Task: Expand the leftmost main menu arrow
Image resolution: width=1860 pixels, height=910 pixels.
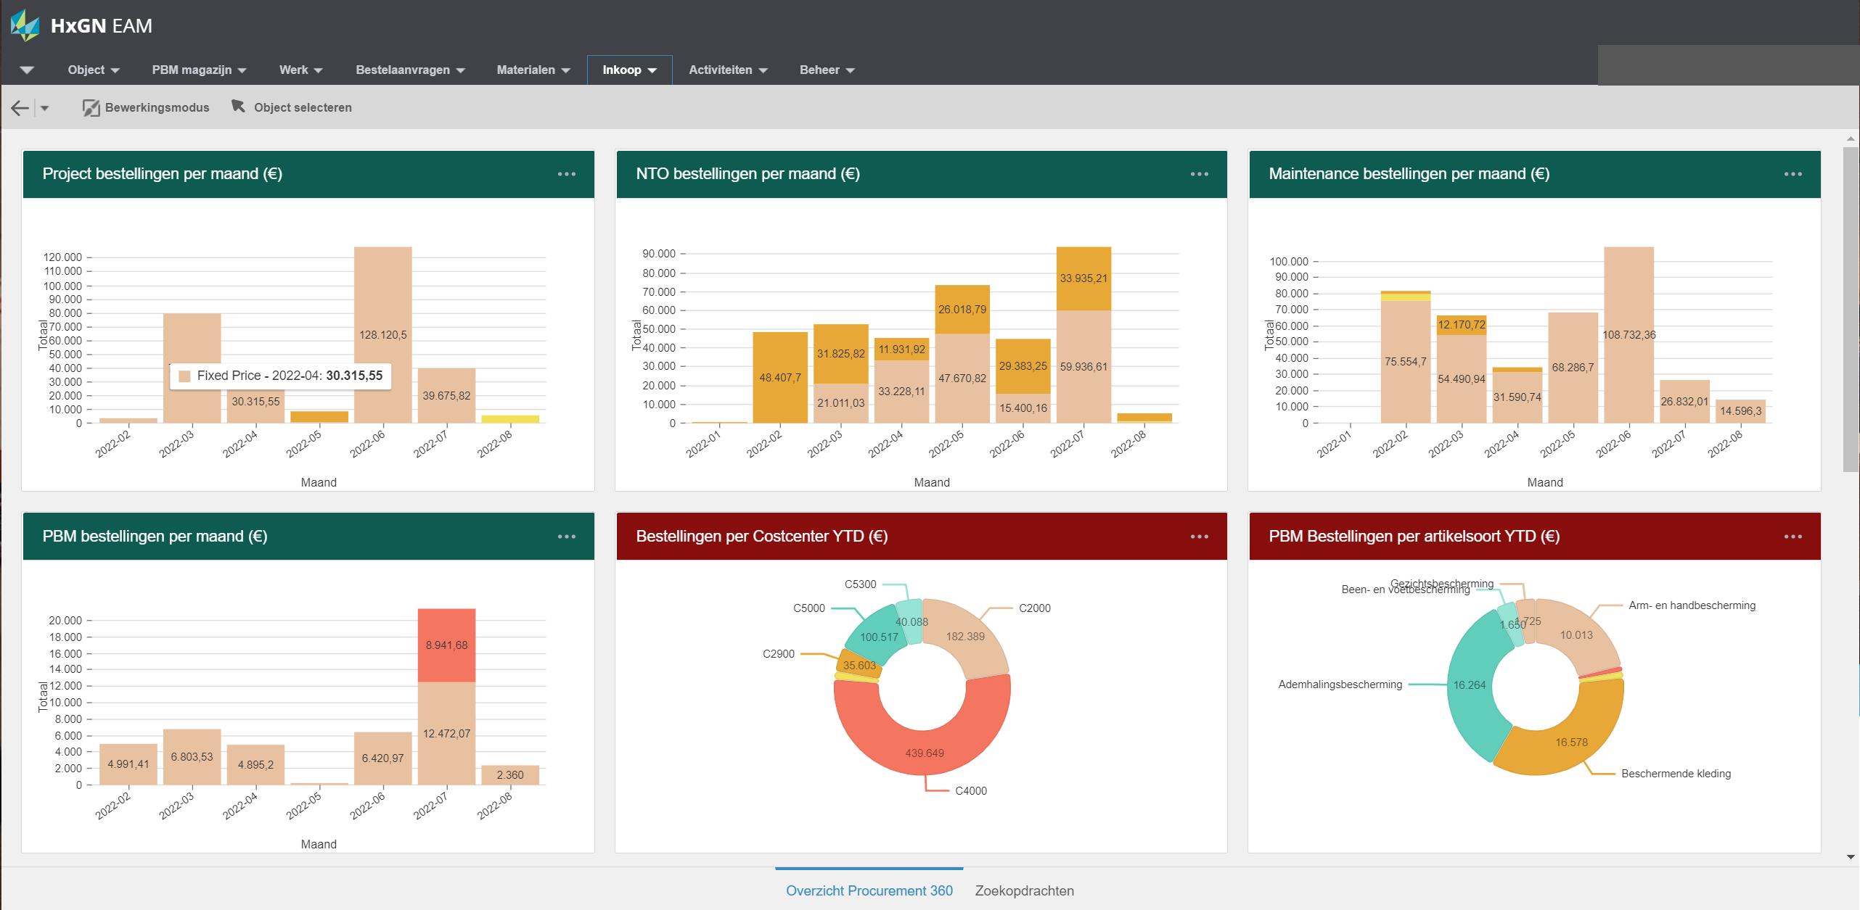Action: click(27, 70)
